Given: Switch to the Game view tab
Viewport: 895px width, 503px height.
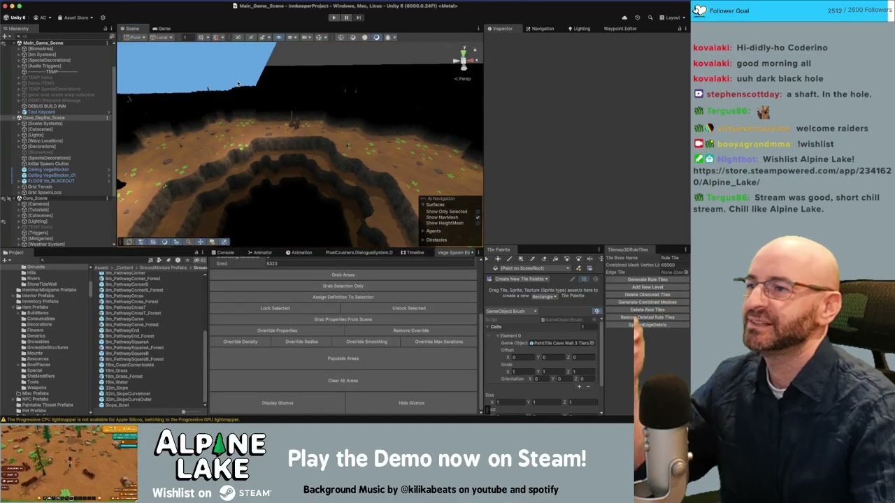Looking at the screenshot, I should [x=162, y=29].
